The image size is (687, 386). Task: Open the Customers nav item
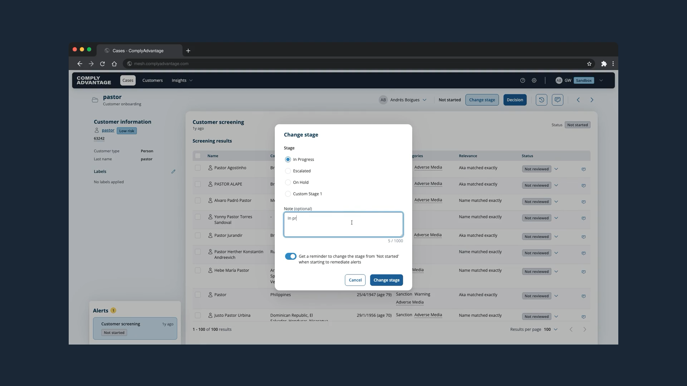(x=152, y=80)
